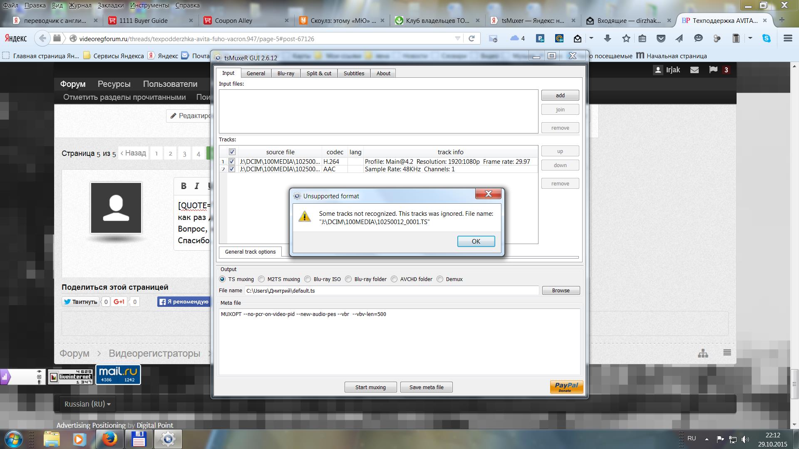This screenshot has width=799, height=449.
Task: Switch to the Blu-ray tab
Action: [285, 73]
